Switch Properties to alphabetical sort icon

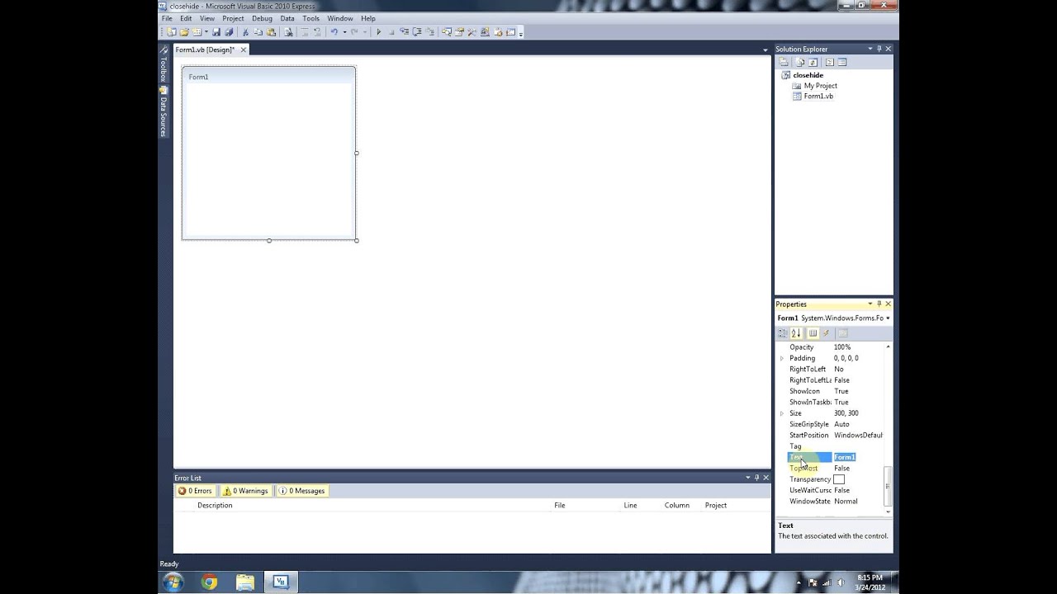pyautogui.click(x=796, y=333)
